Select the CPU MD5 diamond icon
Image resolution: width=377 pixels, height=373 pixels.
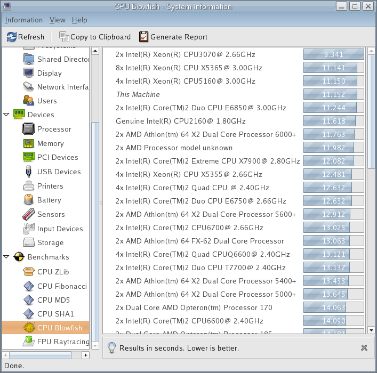pyautogui.click(x=29, y=300)
